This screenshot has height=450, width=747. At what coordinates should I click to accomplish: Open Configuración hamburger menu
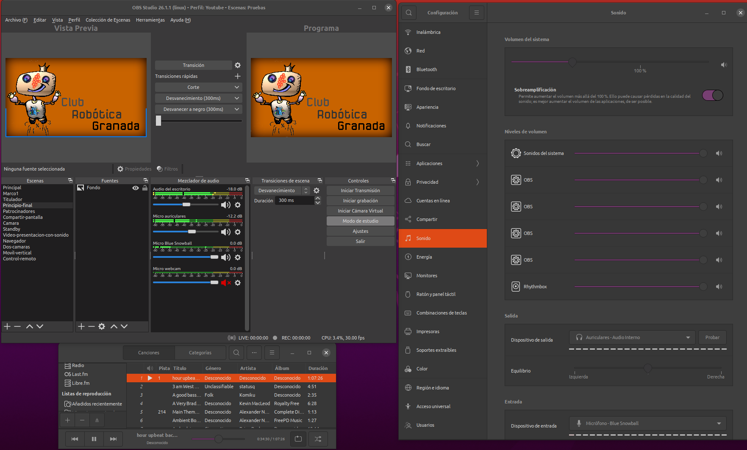point(477,13)
